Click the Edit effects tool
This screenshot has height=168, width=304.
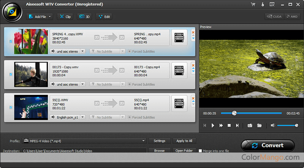coord(104,17)
